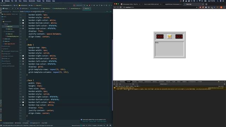This screenshot has width=226, height=127.
Task: Click white swatch beside .Face border-top-color
Action: (x=23, y=105)
